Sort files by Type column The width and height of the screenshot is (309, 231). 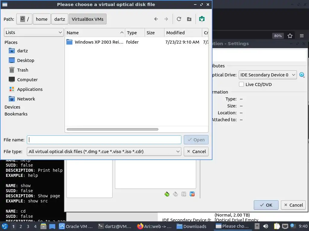point(135,32)
